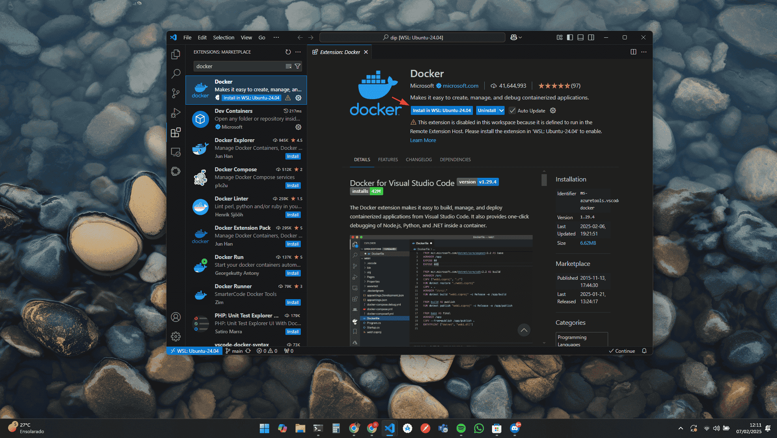Open Remote Explorer in activity bar
This screenshot has height=438, width=777.
click(x=175, y=152)
